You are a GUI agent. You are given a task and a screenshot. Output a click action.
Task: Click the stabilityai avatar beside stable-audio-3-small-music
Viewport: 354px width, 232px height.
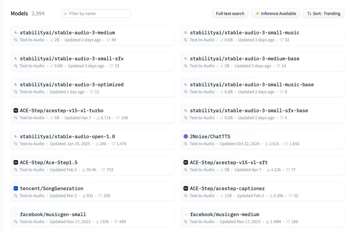186,33
